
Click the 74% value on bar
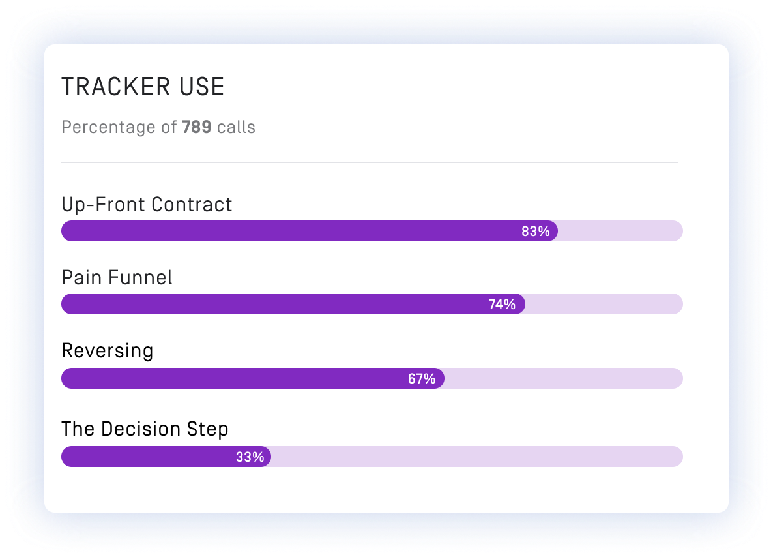pyautogui.click(x=502, y=304)
